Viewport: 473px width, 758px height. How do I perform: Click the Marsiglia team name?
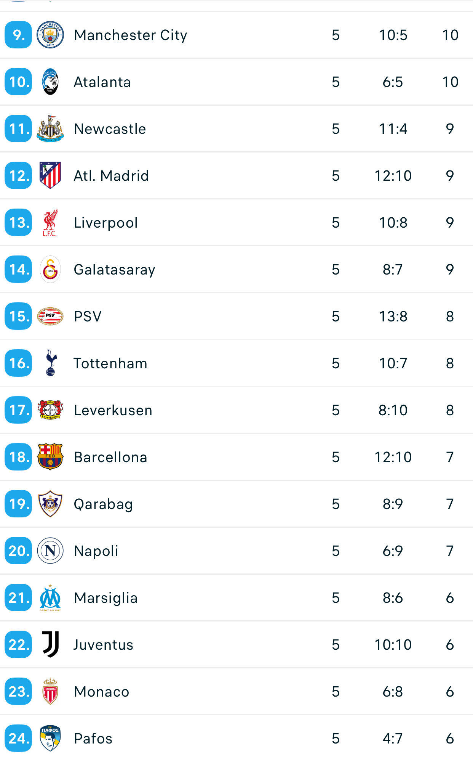click(105, 598)
